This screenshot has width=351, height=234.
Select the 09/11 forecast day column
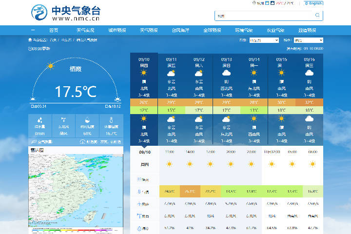point(171,99)
